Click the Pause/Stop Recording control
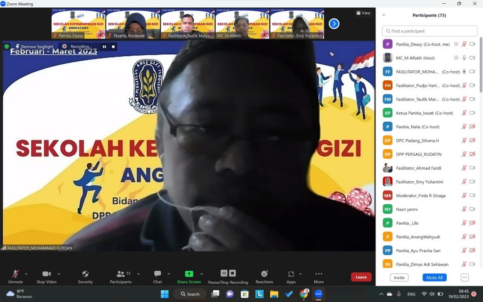This screenshot has width=483, height=302. pos(228,274)
